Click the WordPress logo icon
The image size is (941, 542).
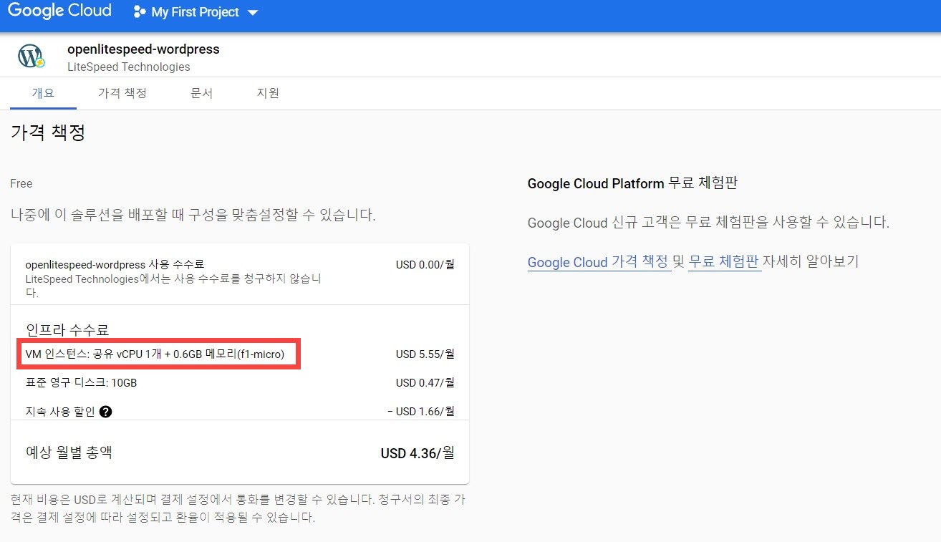coord(32,56)
